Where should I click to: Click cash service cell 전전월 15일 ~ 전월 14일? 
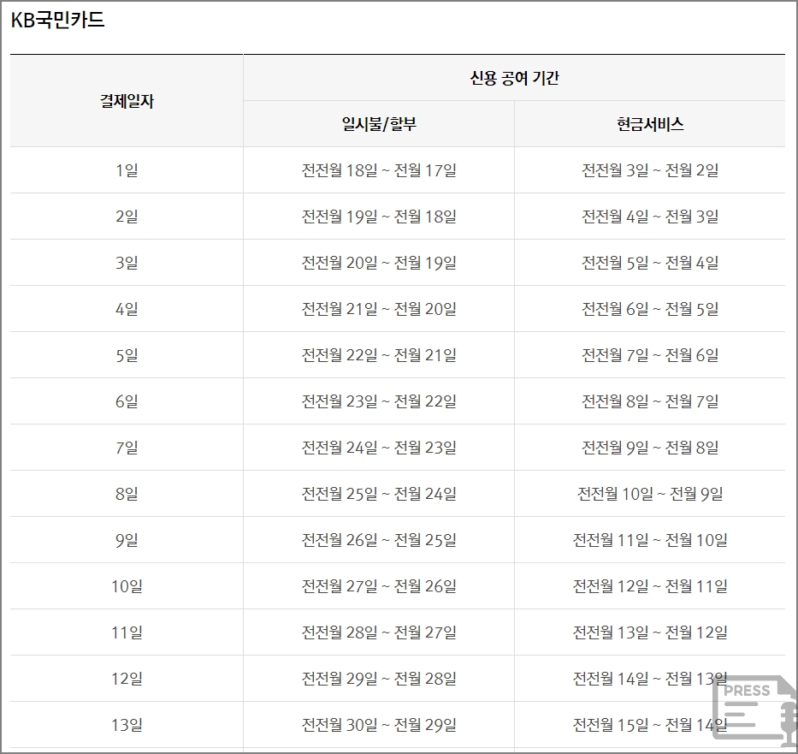650,724
